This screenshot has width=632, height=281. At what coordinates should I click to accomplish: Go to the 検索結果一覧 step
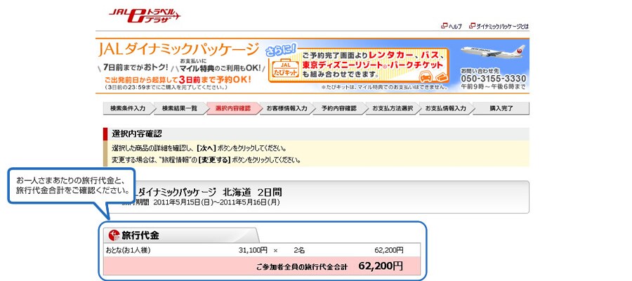[179, 108]
